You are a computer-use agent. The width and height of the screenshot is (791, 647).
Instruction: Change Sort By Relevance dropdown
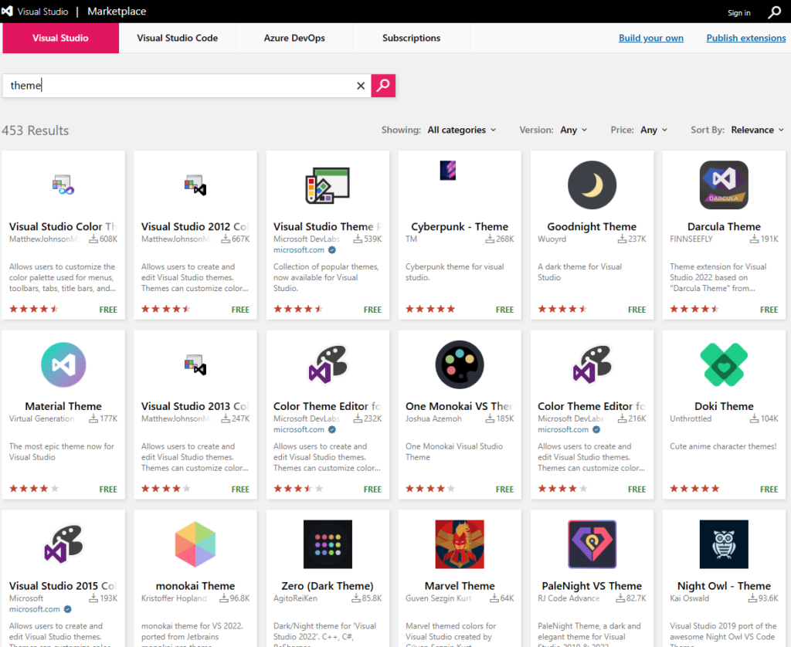point(757,130)
